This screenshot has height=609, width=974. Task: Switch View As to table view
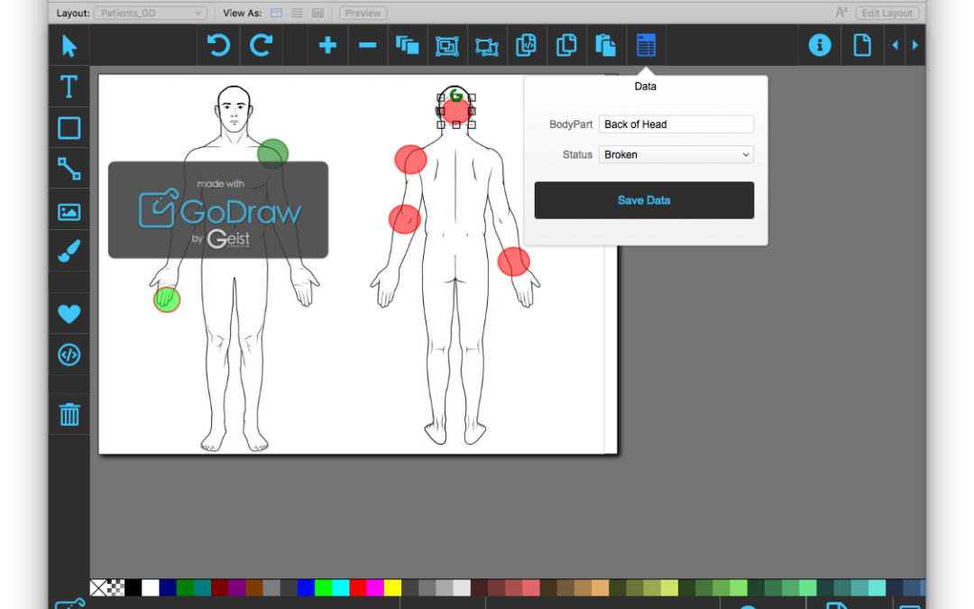pos(318,13)
